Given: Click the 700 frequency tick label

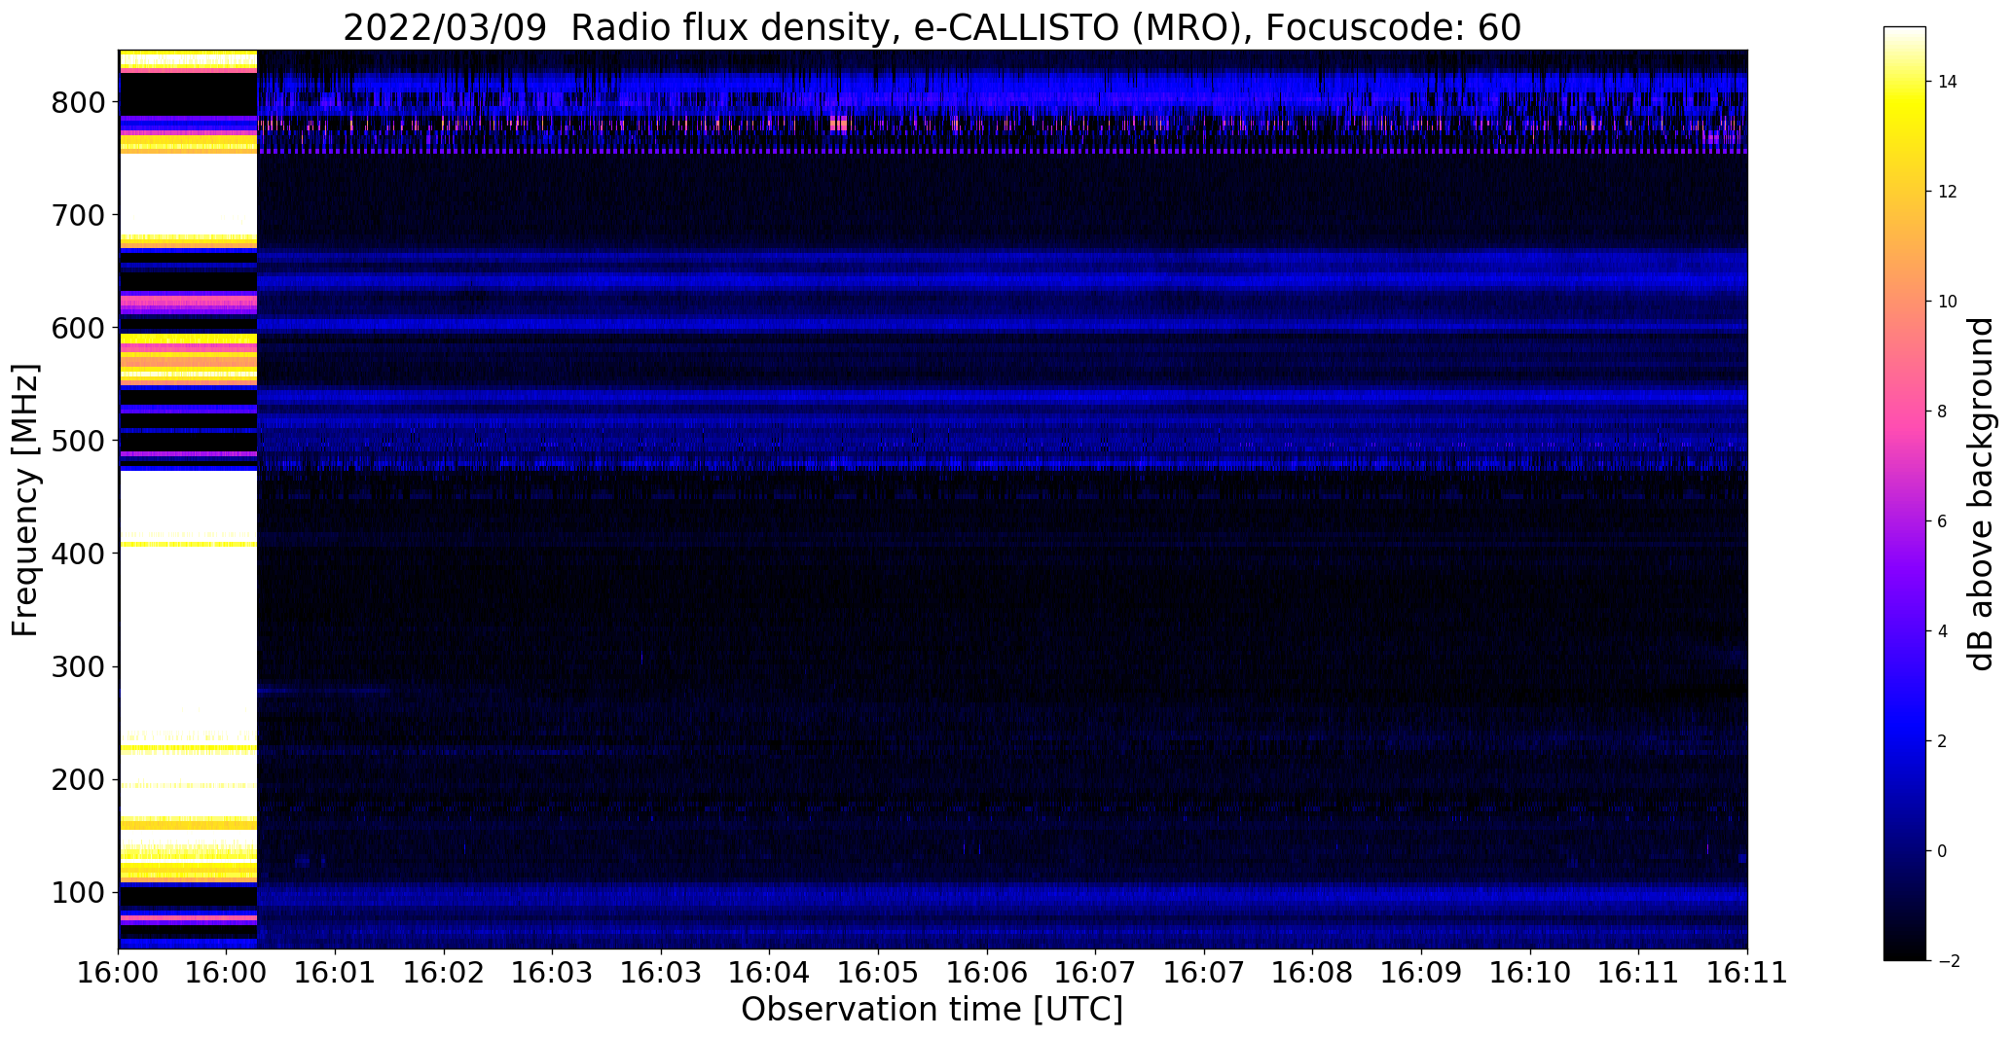Looking at the screenshot, I should (76, 215).
